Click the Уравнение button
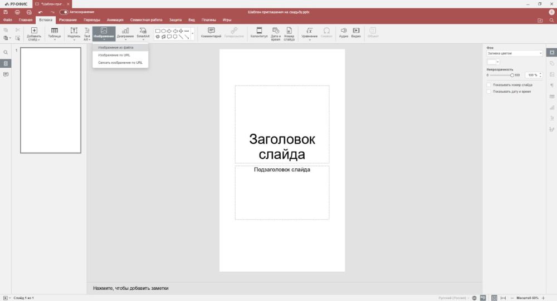Image resolution: width=557 pixels, height=301 pixels. click(x=310, y=31)
